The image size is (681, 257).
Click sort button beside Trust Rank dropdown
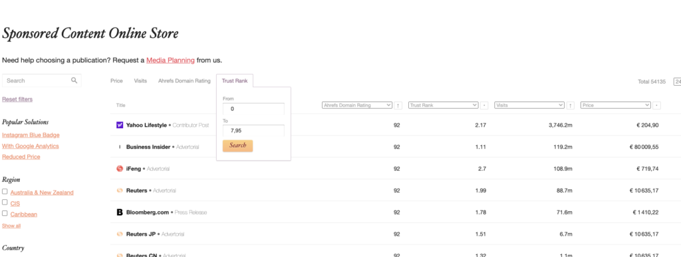tap(484, 106)
